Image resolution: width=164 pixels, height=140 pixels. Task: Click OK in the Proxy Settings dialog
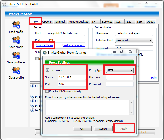point(82,129)
